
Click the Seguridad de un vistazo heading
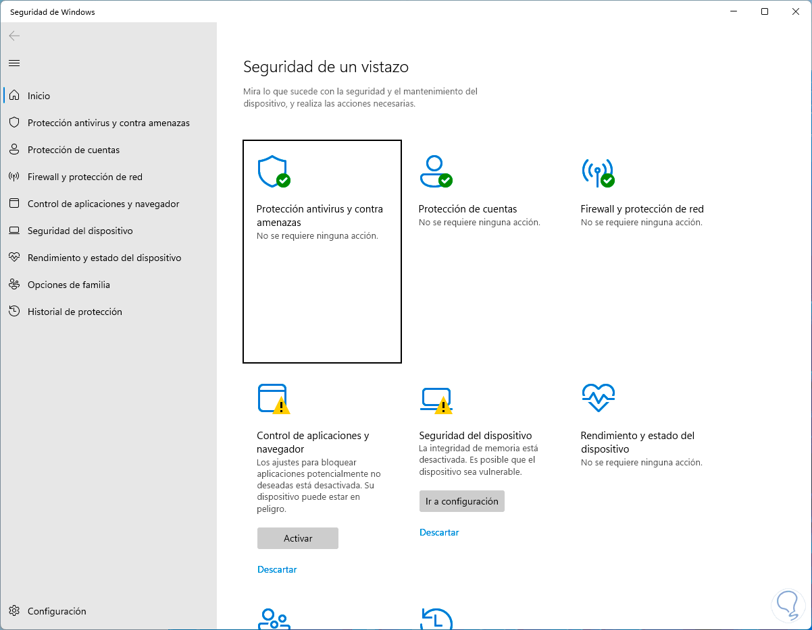pyautogui.click(x=326, y=67)
